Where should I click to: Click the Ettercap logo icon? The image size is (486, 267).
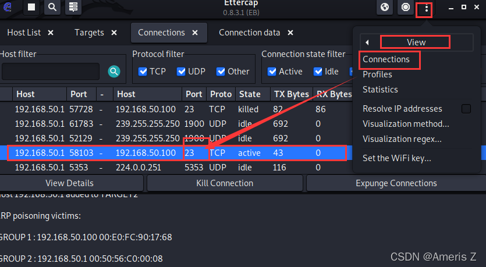(x=8, y=7)
